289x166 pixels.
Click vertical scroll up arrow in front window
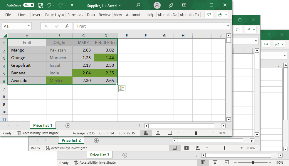click(228, 36)
